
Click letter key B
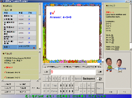[x=48, y=85]
